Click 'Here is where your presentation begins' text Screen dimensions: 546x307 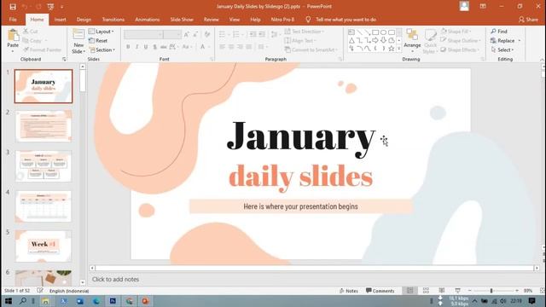pyautogui.click(x=300, y=206)
